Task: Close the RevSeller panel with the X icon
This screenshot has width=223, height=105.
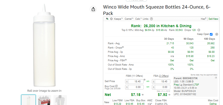Action: tap(217, 34)
